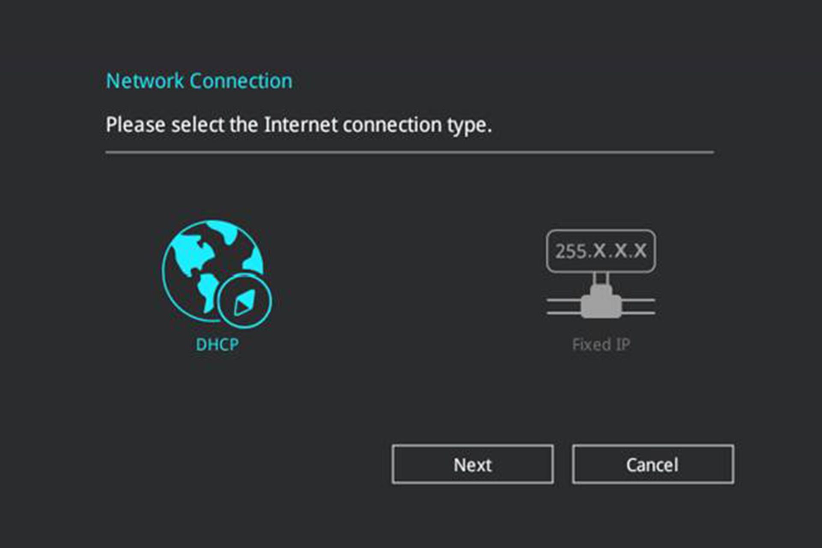
Task: Click the cable lines right of the plug
Action: 638,307
